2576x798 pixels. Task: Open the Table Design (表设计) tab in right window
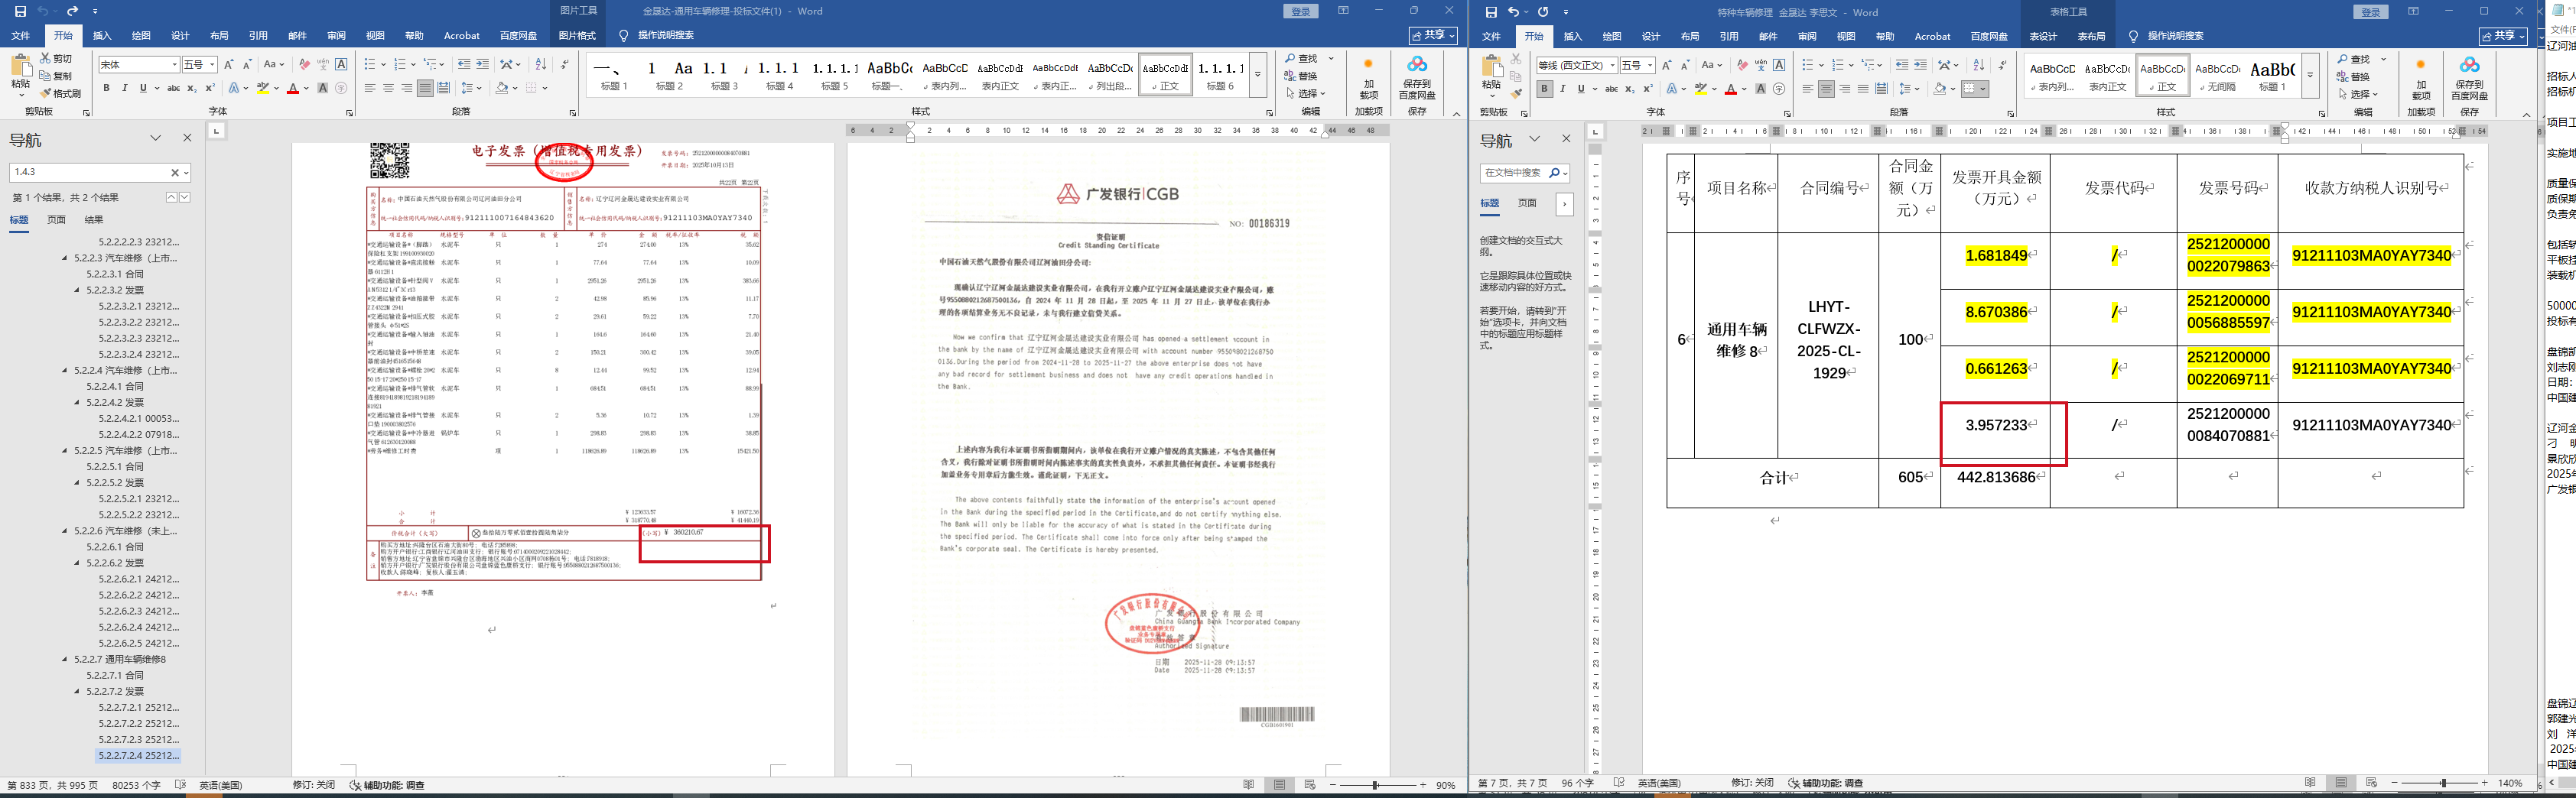tap(2043, 36)
